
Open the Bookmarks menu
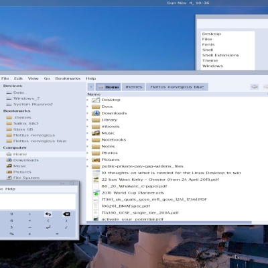click(68, 78)
